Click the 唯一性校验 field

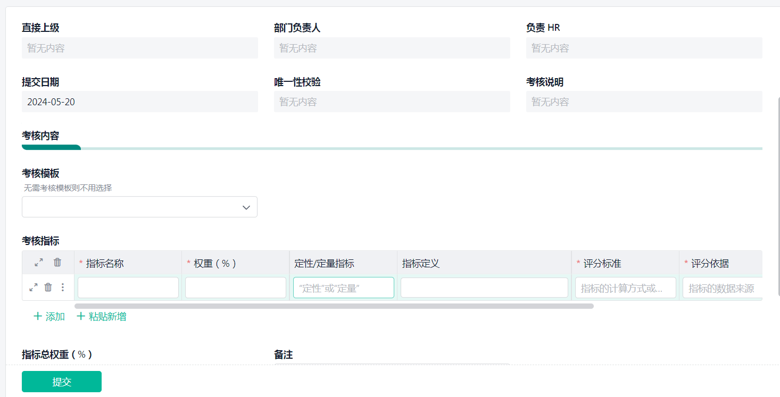tap(392, 102)
